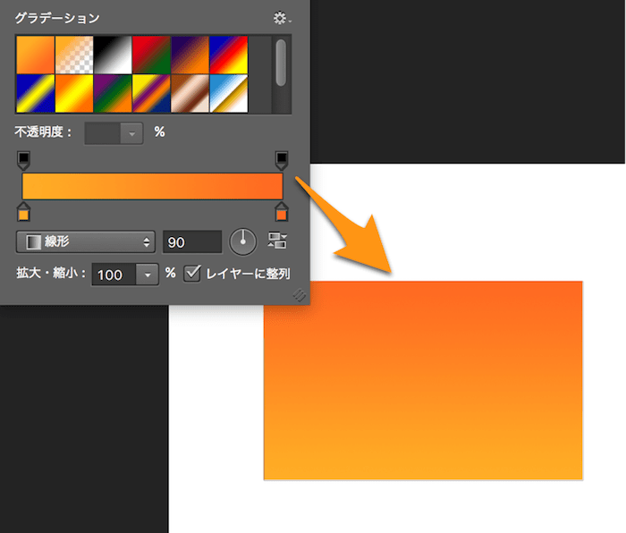Open the 不透明度 opacity dropdown arrow
The width and height of the screenshot is (626, 533).
[131, 134]
